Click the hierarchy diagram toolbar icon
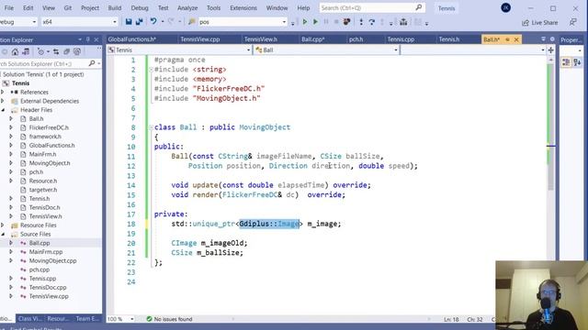This screenshot has width=588, height=330. (403, 22)
